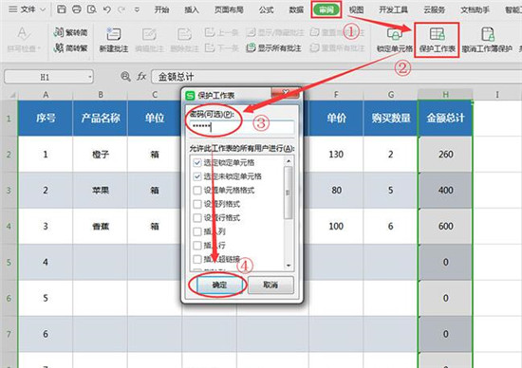Open the 云服务 tab
522x368 pixels.
tap(435, 9)
